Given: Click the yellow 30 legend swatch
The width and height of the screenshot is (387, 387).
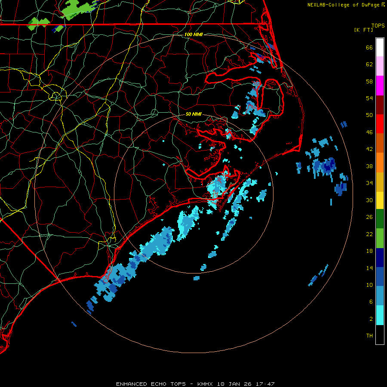Looking at the screenshot, I should pyautogui.click(x=380, y=200).
